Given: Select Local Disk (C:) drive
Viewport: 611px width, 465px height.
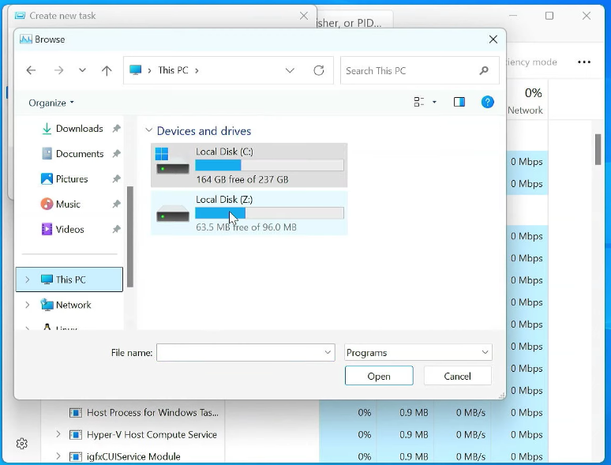Looking at the screenshot, I should click(x=249, y=165).
